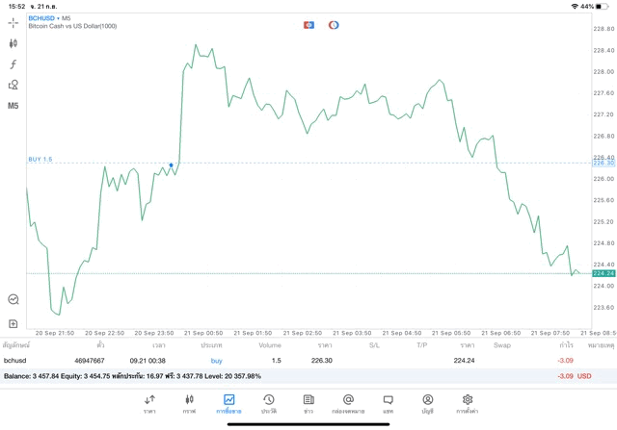Open the Mailbox (กล่องจดหมาย) tab

coord(348,403)
